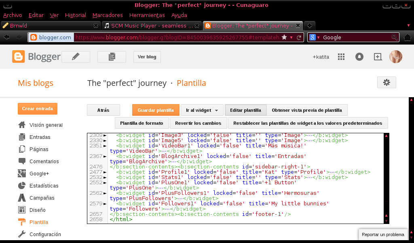Click the Mis blogs link
The height and width of the screenshot is (243, 414).
pyautogui.click(x=36, y=83)
